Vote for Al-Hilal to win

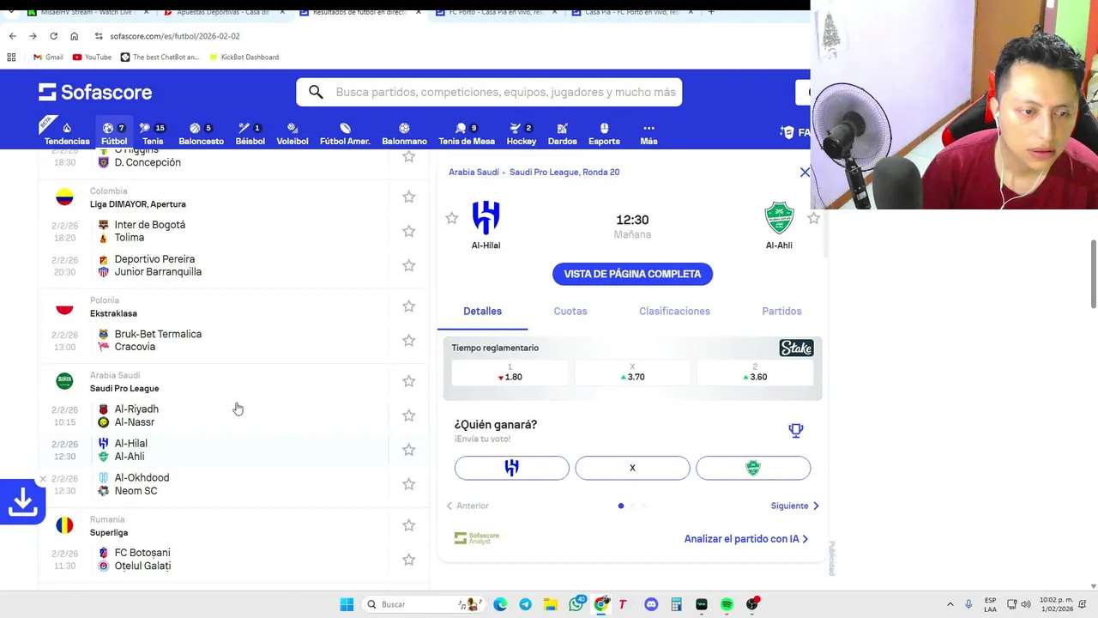click(x=512, y=468)
